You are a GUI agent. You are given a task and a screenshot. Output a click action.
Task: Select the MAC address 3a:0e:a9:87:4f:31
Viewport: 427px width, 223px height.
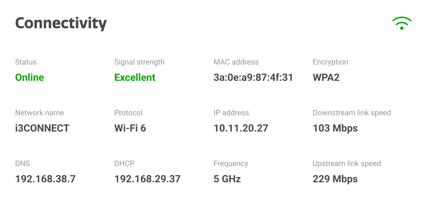(253, 77)
